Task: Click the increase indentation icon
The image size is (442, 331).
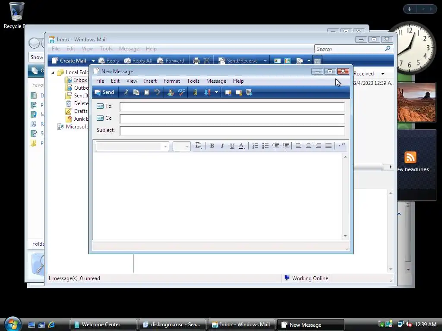Action: (x=286, y=146)
